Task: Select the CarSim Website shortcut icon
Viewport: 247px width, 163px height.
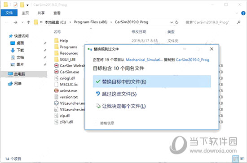Action: (x=56, y=65)
